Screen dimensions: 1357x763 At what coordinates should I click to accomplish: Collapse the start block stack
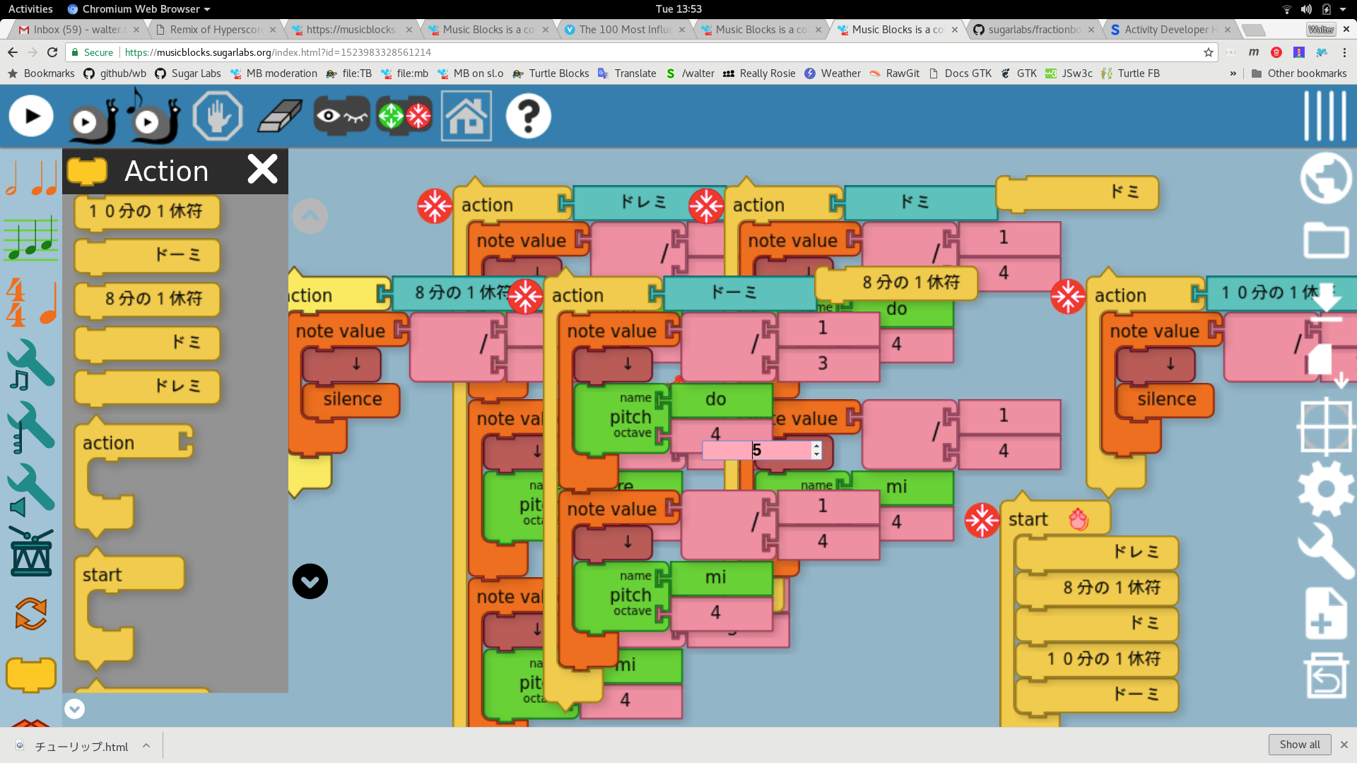coord(982,521)
